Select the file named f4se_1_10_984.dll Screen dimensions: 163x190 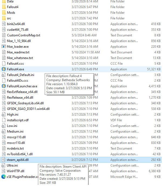click(x=19, y=41)
